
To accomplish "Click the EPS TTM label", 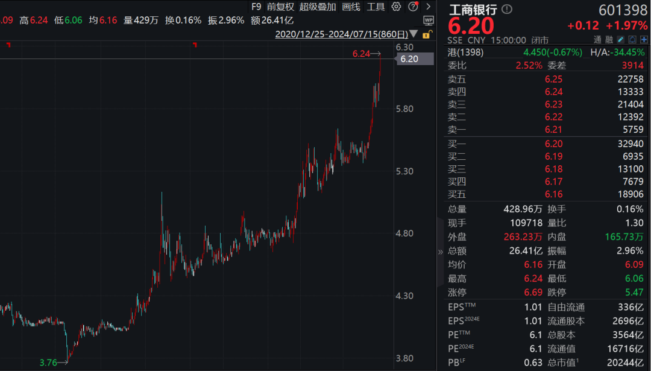I will tap(462, 307).
